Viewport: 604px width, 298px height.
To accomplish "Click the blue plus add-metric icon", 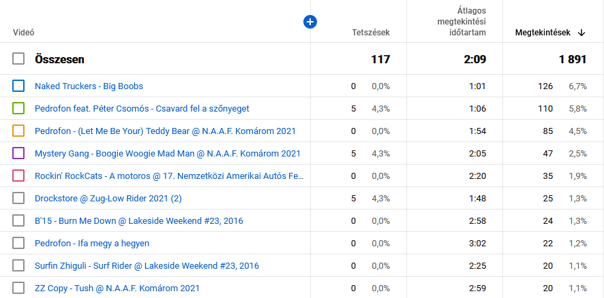I will coord(309,22).
